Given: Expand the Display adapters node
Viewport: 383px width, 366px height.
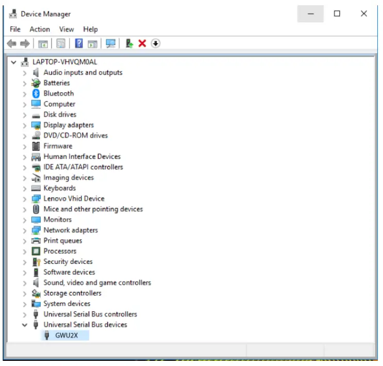Looking at the screenshot, I should click(x=24, y=126).
